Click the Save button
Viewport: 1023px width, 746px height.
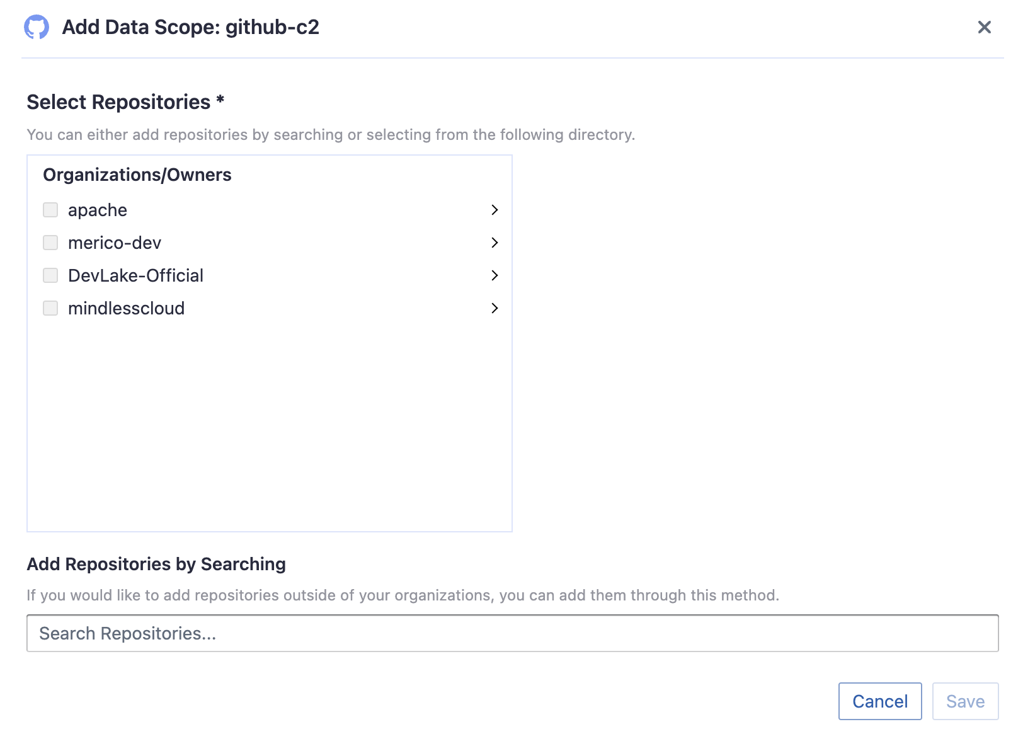[x=965, y=701]
